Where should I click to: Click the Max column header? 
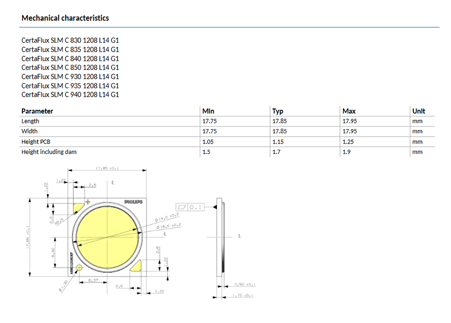click(x=349, y=111)
